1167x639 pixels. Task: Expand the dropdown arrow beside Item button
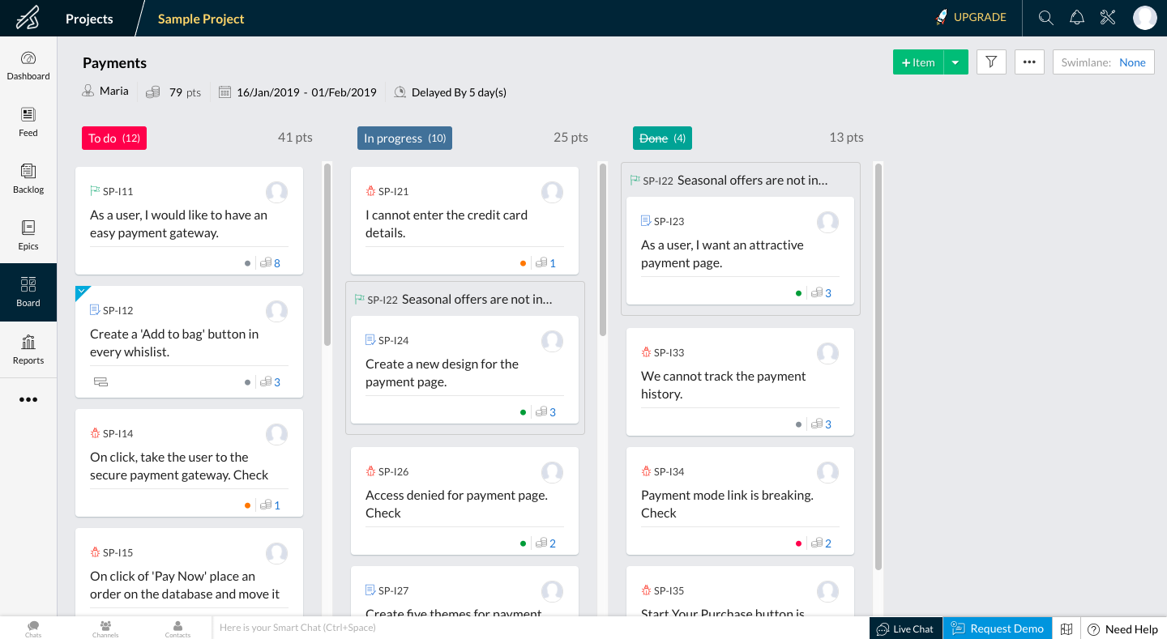956,62
